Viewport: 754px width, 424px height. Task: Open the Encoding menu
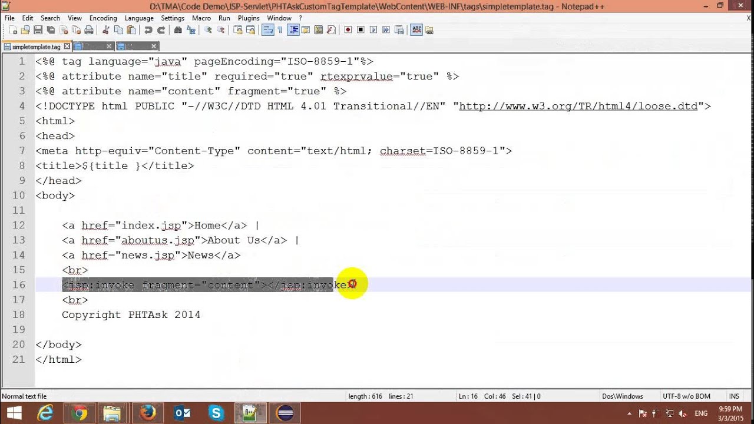(x=103, y=18)
